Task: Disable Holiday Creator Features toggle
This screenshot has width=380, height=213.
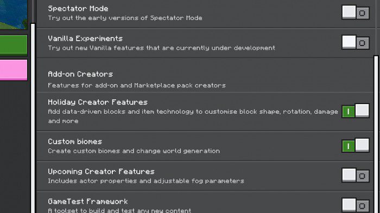Action: click(x=356, y=111)
